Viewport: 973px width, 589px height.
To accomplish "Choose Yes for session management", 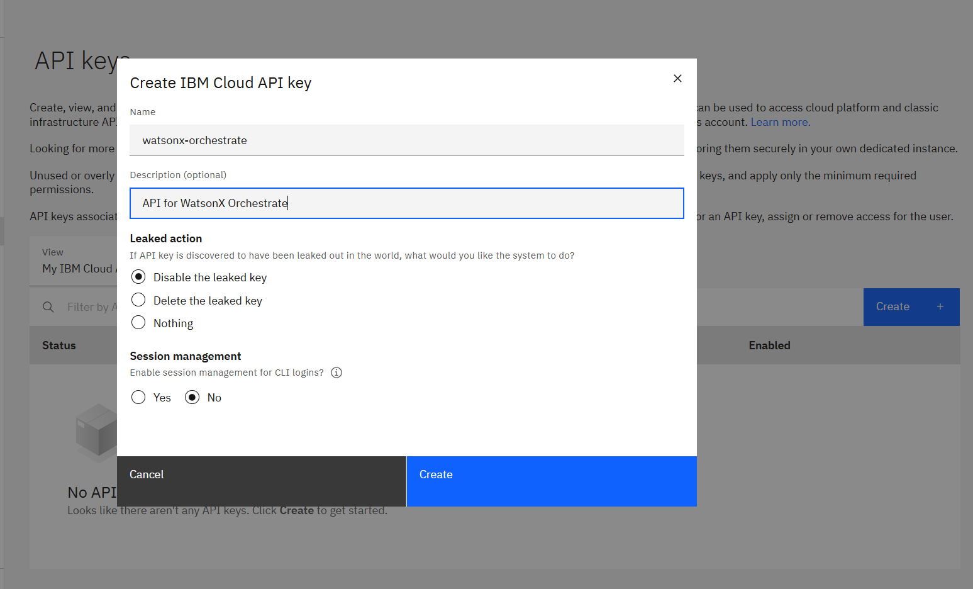I will [x=138, y=397].
